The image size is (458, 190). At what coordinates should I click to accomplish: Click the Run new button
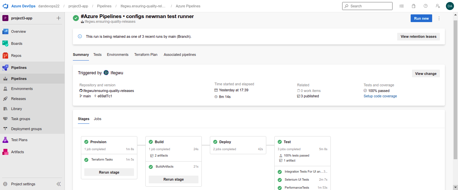click(x=421, y=18)
